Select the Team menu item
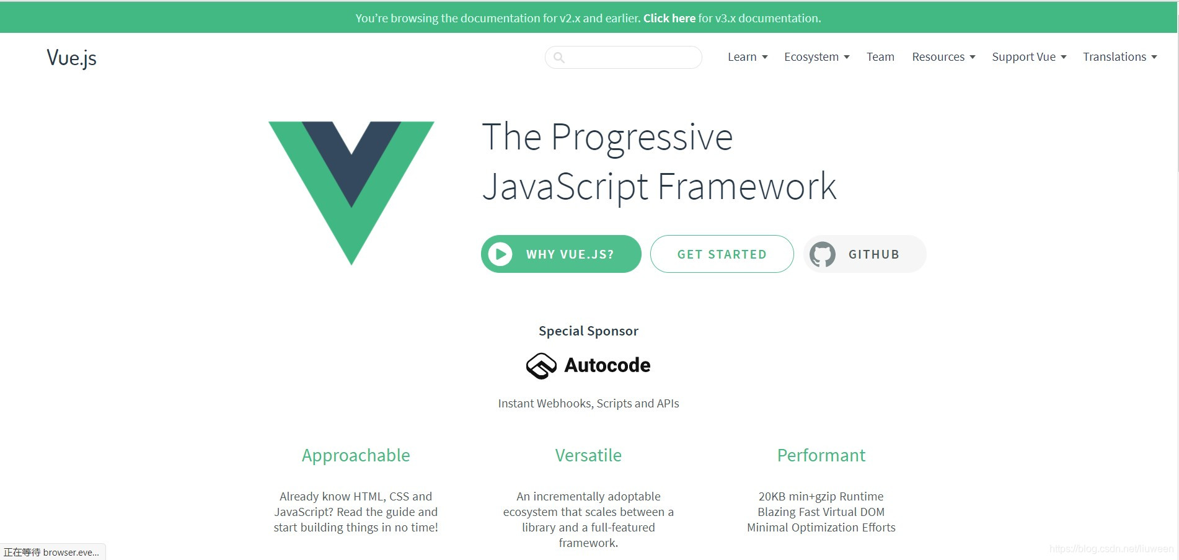The image size is (1179, 560). coord(880,56)
